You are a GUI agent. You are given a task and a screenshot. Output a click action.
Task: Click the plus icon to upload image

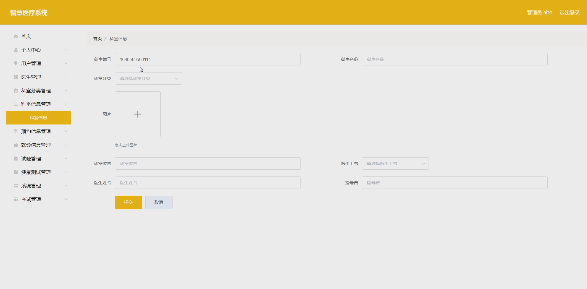[138, 114]
